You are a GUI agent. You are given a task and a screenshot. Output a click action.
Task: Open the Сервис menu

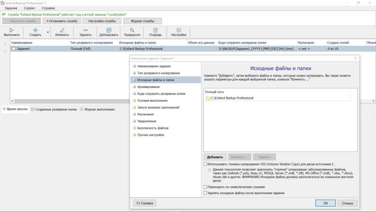pyautogui.click(x=30, y=8)
